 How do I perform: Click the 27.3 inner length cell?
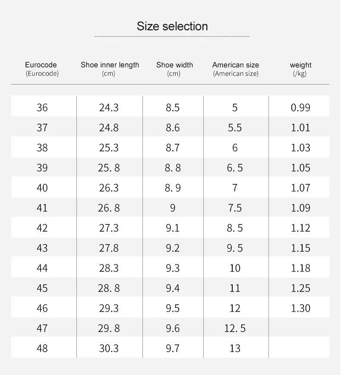click(x=109, y=228)
